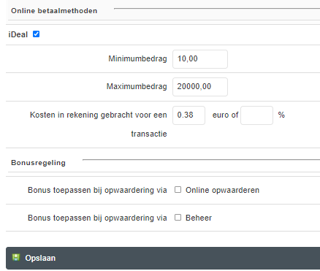Enable bonus for Beheer checkbox
The image size is (320, 271).
click(x=178, y=217)
